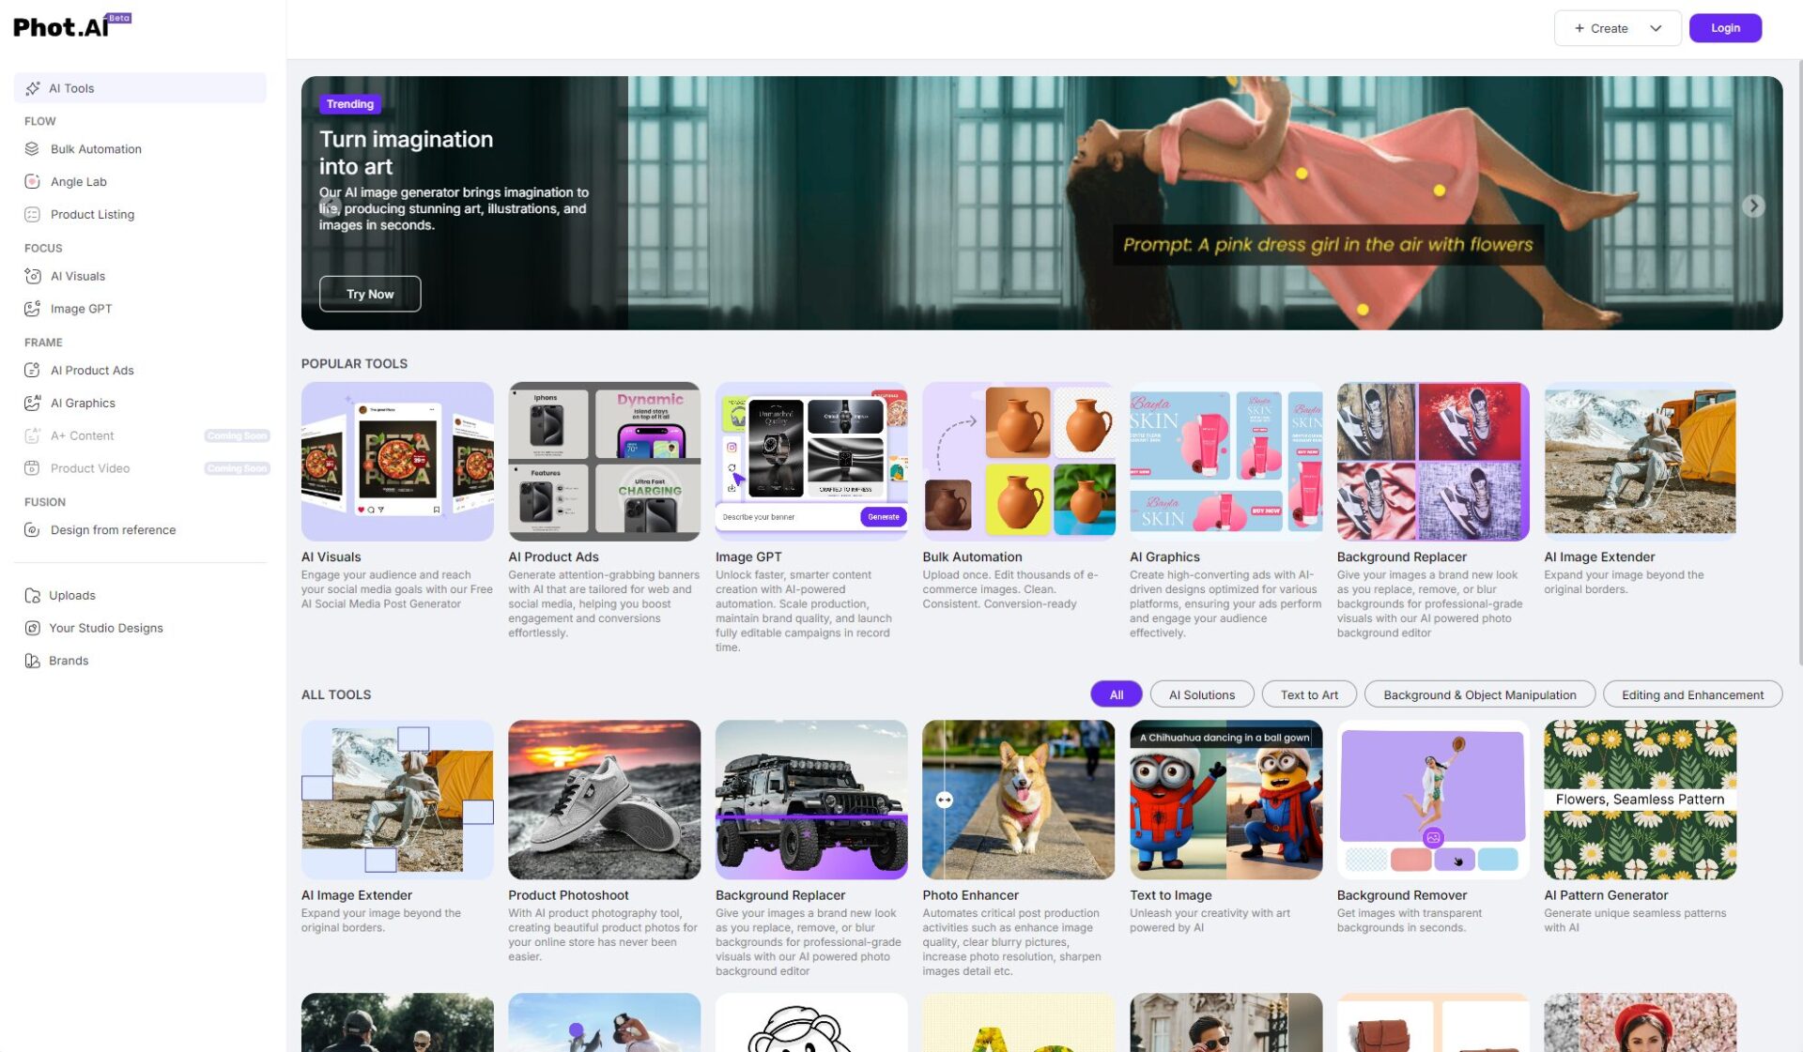1803x1052 pixels.
Task: Advance the banner with the right arrow
Action: tap(1753, 206)
